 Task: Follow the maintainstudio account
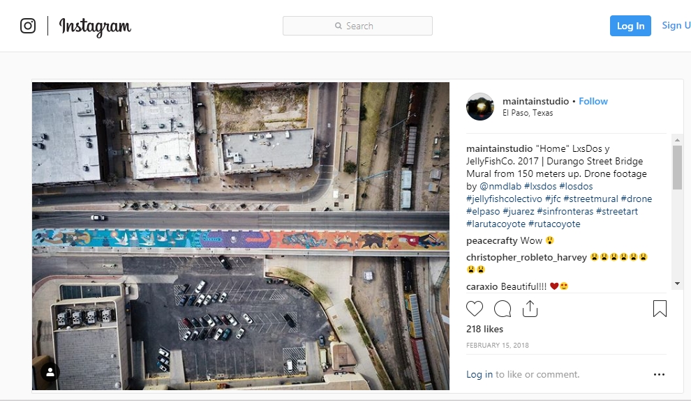(x=593, y=101)
